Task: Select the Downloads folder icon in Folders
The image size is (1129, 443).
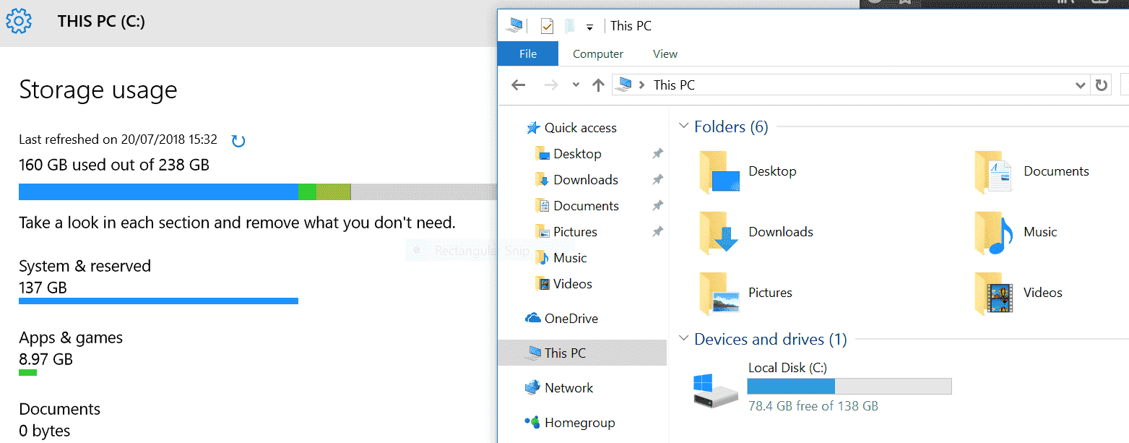Action: [x=719, y=233]
